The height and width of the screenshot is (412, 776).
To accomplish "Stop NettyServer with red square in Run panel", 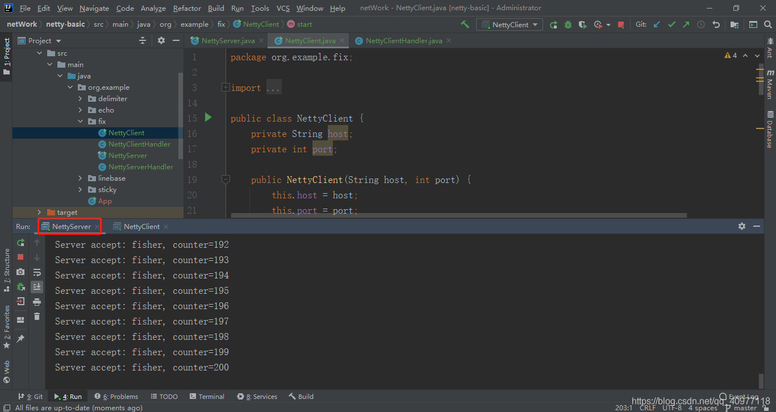I will [x=20, y=257].
